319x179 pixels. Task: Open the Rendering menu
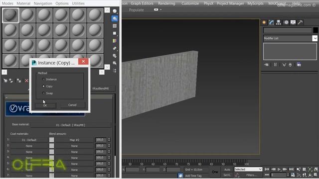166,3
